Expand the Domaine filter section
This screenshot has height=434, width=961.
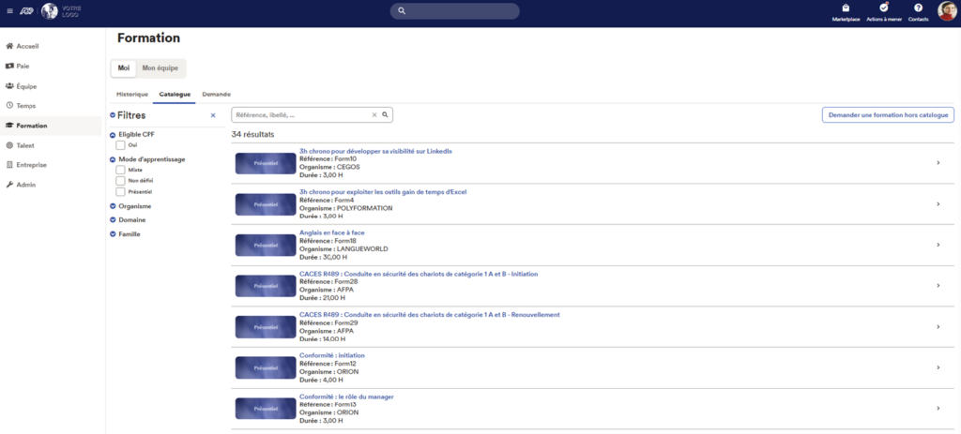click(x=131, y=219)
